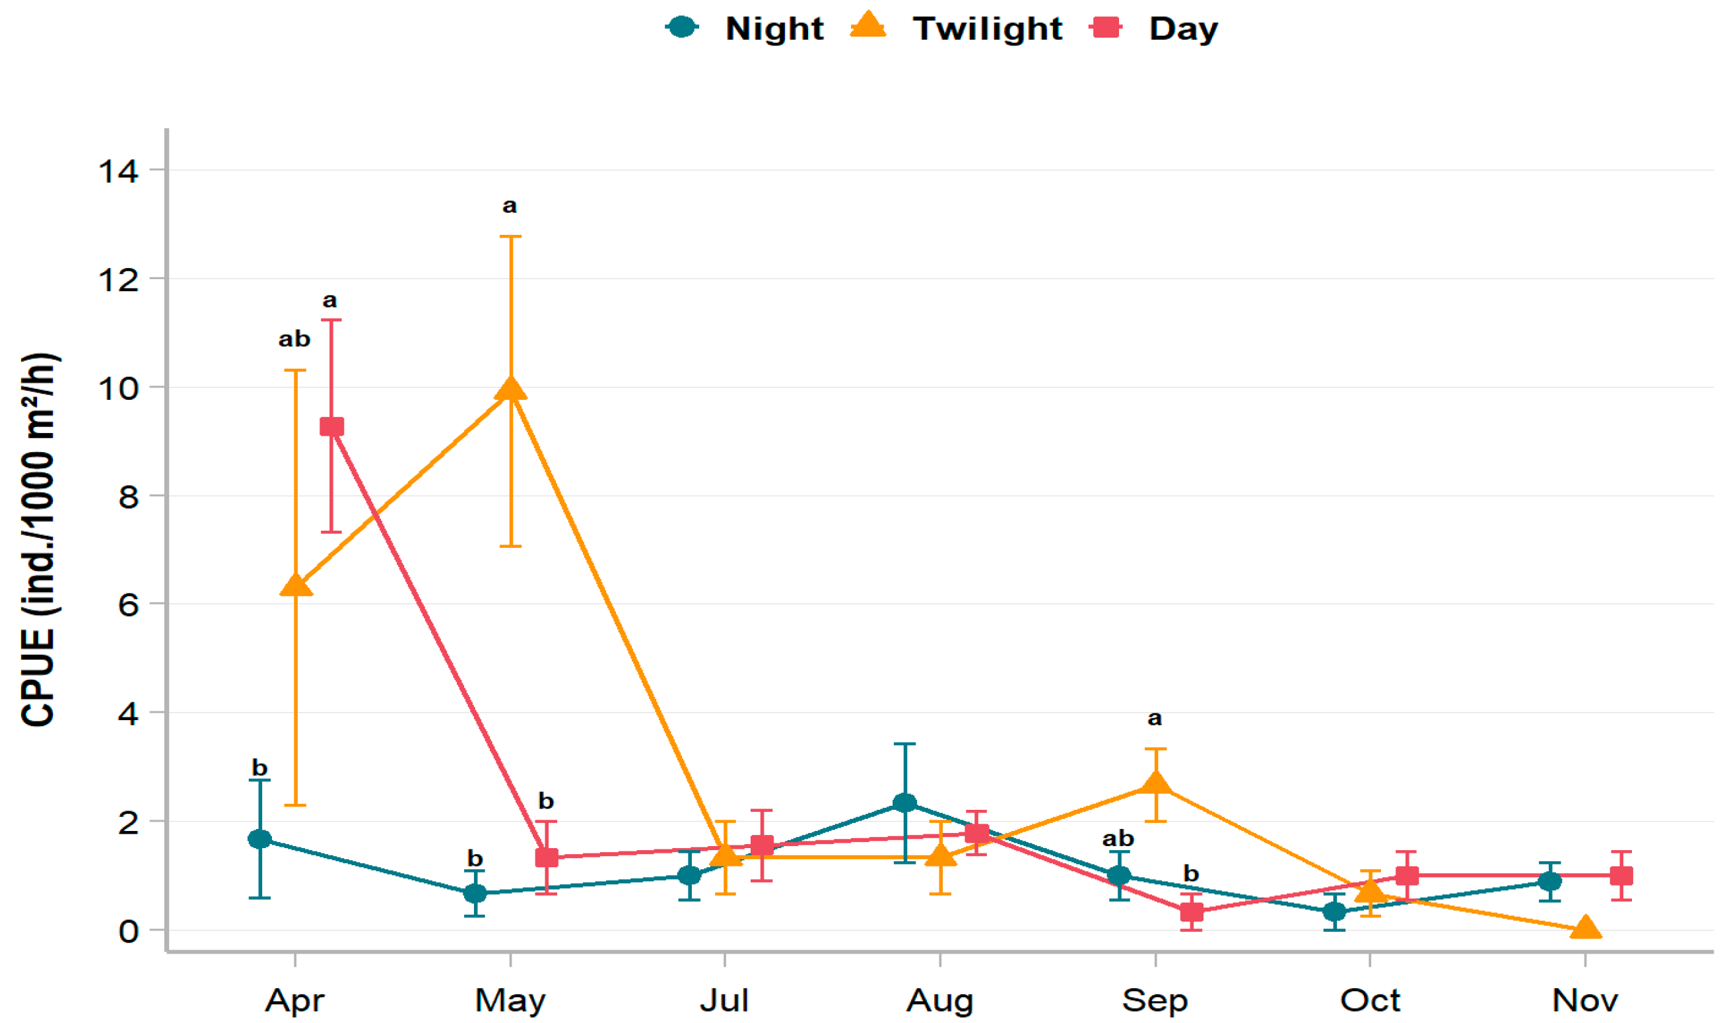Click the Twilight legend label text

click(987, 28)
